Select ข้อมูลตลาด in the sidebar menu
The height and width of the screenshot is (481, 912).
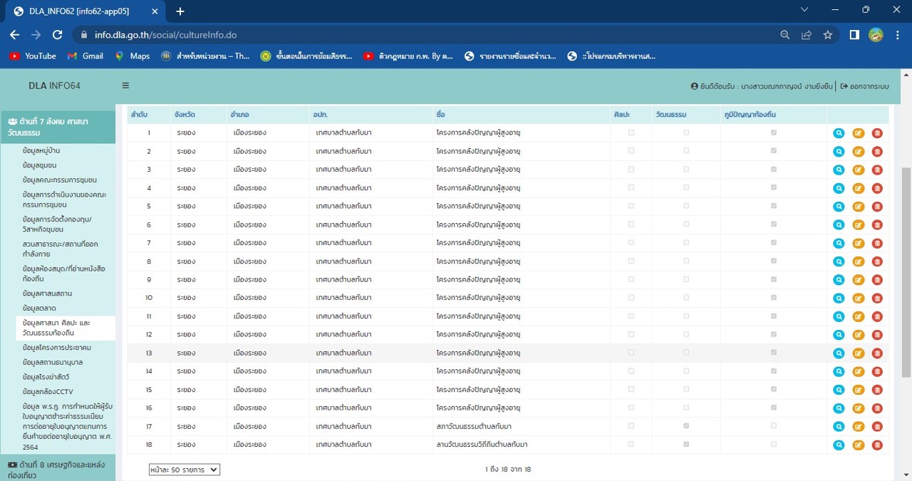pyautogui.click(x=39, y=308)
